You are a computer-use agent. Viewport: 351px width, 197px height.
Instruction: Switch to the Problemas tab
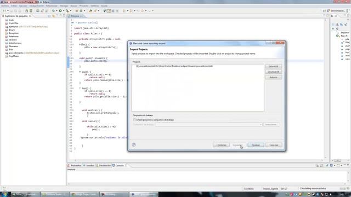click(x=75, y=165)
